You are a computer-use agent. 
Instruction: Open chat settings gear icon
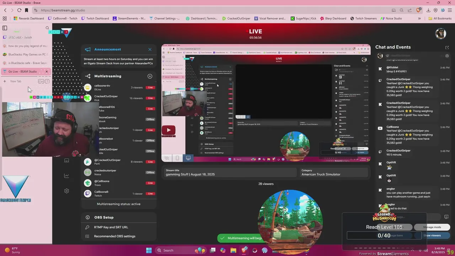(447, 56)
